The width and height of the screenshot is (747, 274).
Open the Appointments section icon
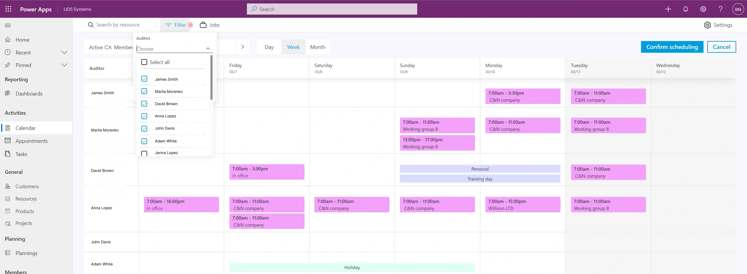(x=8, y=141)
